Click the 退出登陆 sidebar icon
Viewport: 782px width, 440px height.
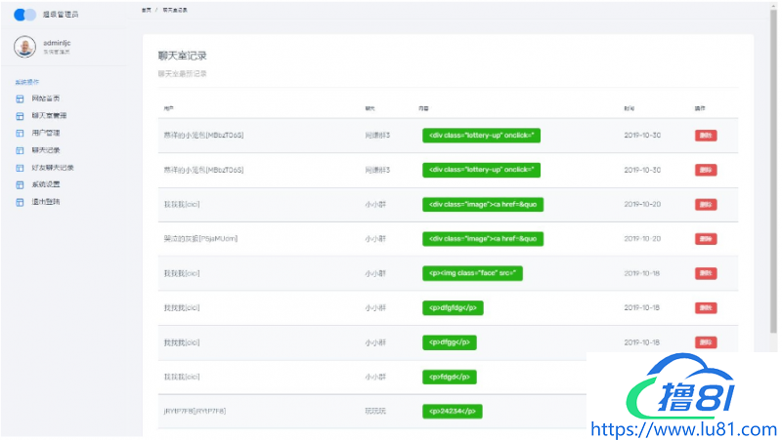[x=20, y=202]
